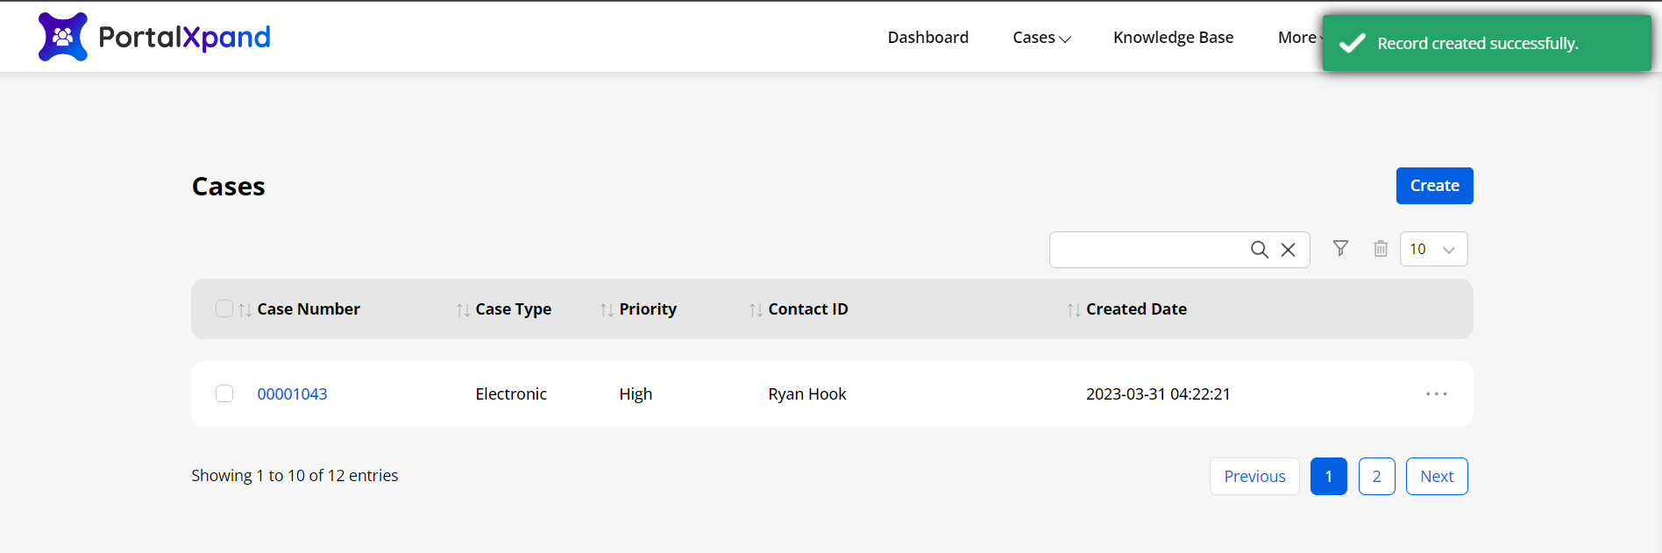The image size is (1662, 553).
Task: Open the page size dropdown showing 10
Action: [1433, 249]
